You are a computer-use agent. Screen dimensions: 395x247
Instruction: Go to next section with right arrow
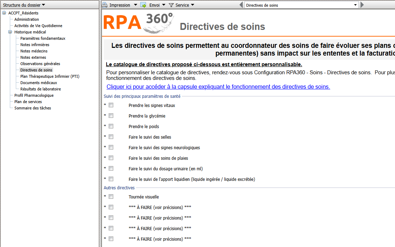pyautogui.click(x=362, y=5)
